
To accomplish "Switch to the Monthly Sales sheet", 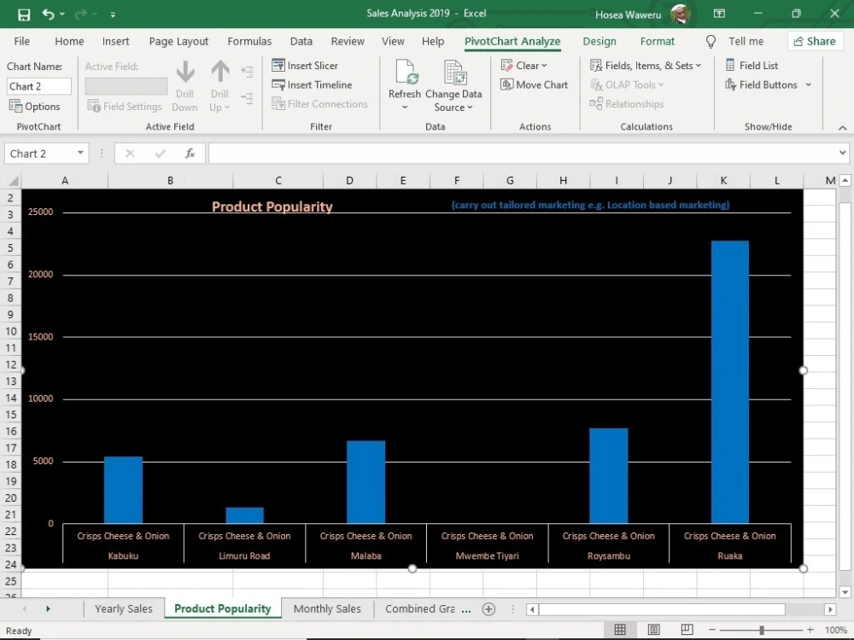I will click(x=327, y=608).
